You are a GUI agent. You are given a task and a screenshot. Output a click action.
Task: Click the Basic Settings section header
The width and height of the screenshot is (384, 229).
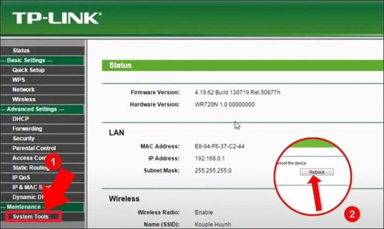[x=42, y=60]
